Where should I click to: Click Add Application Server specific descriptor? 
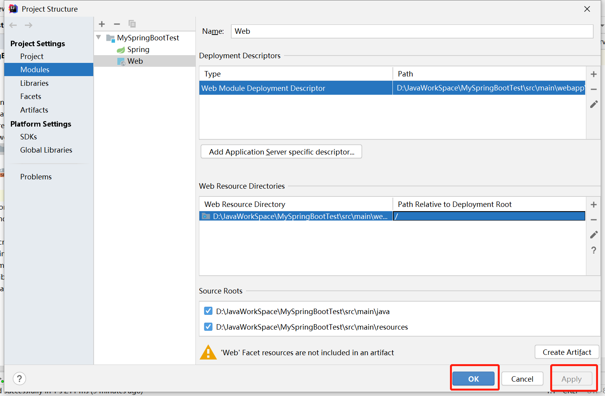(281, 151)
